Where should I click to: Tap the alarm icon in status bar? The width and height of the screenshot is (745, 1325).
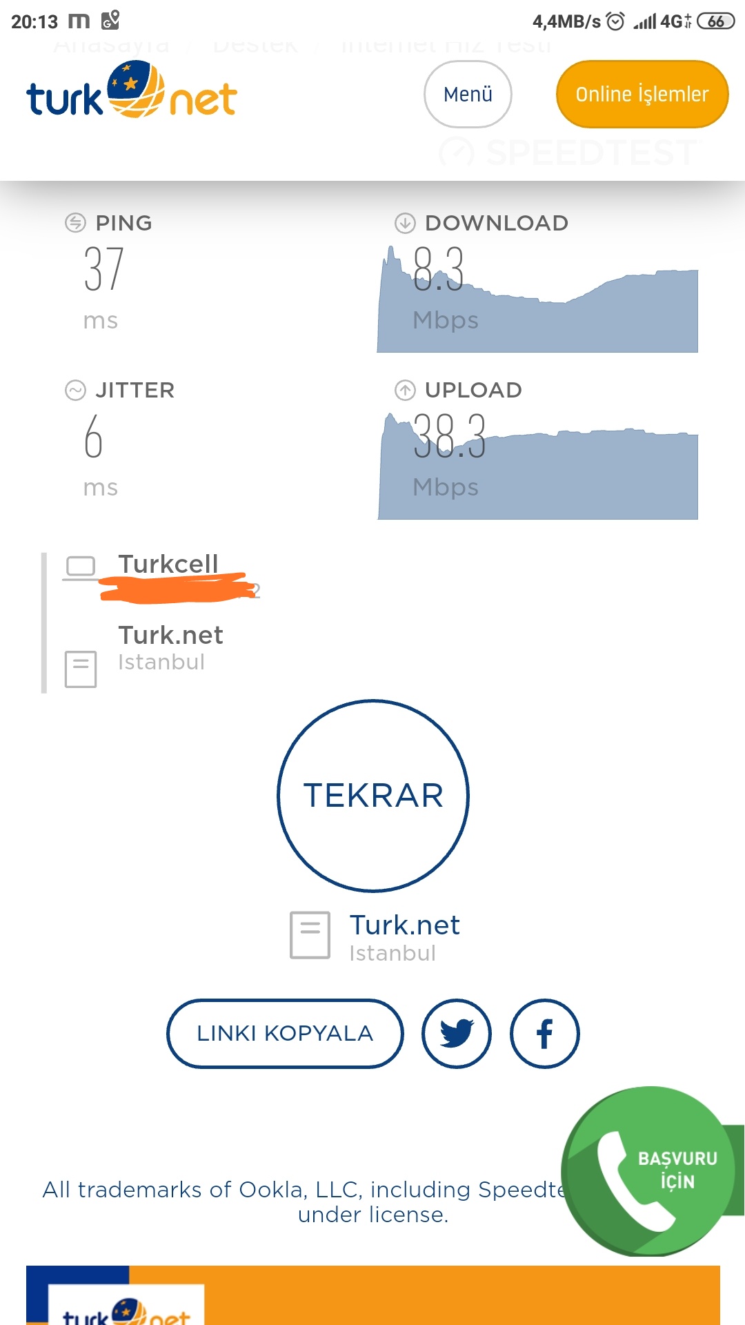(x=615, y=21)
